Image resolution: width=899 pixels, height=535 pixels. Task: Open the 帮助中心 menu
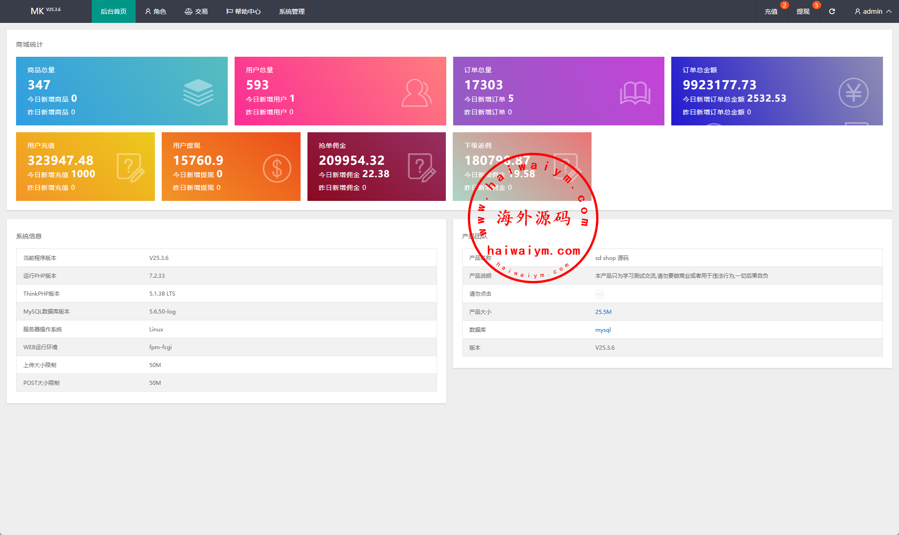243,11
